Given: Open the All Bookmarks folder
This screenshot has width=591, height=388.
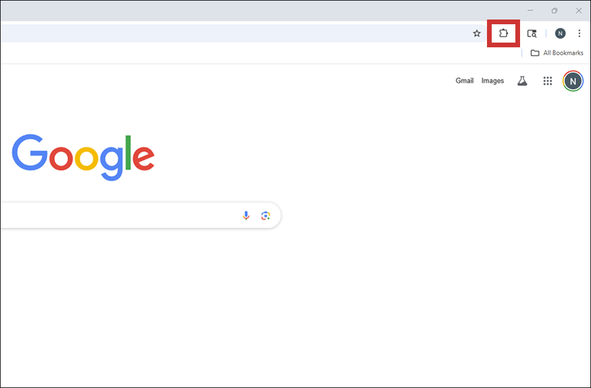Looking at the screenshot, I should pos(557,53).
